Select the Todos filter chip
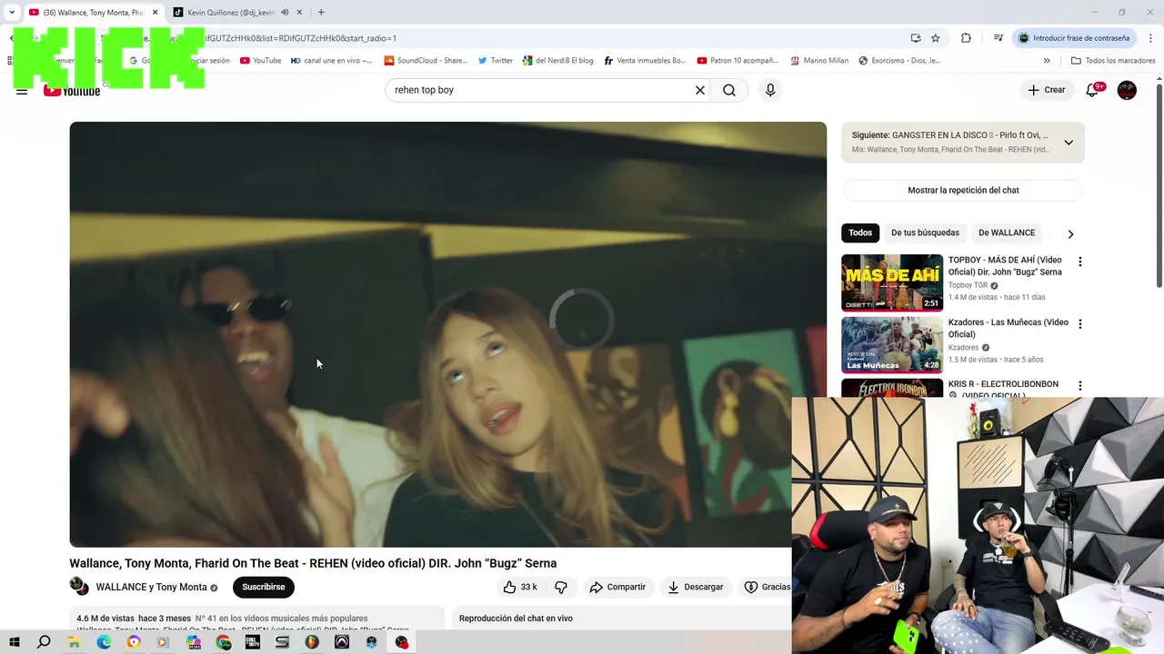1164x654 pixels. click(860, 233)
